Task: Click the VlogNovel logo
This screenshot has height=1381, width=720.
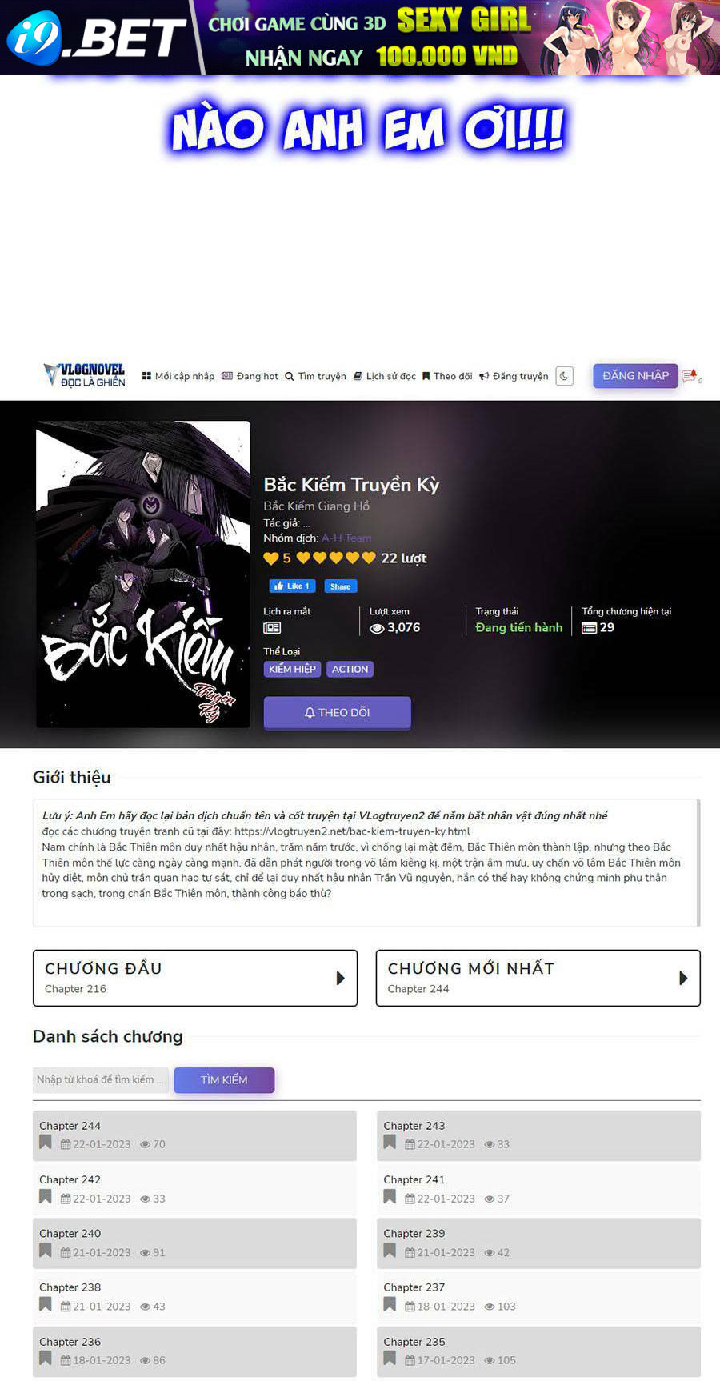Action: [85, 375]
